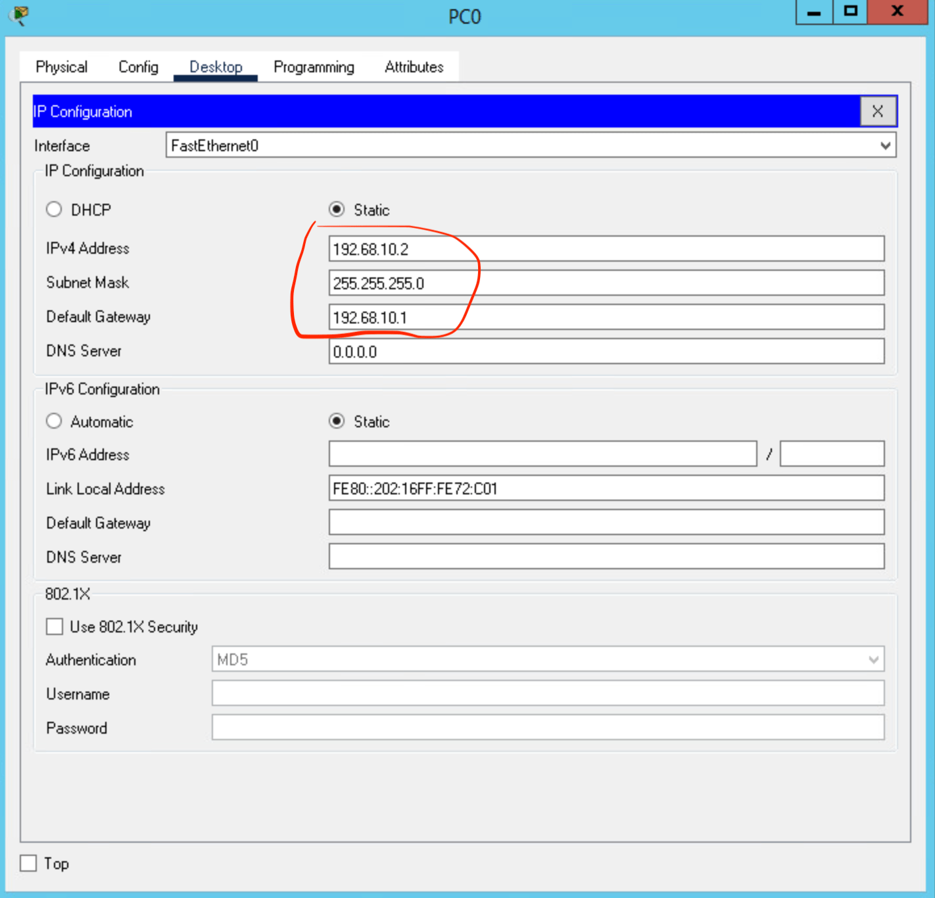This screenshot has height=898, width=935.
Task: Open the Interface FastEthernet0 dropdown
Action: (531, 145)
